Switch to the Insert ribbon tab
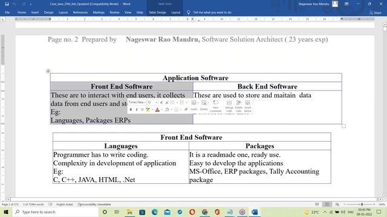Viewport: 387px width, 217px height. tap(35, 12)
